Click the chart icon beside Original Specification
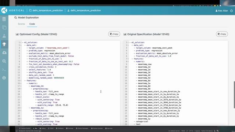Screen dimensions: 235x132 [125, 34]
